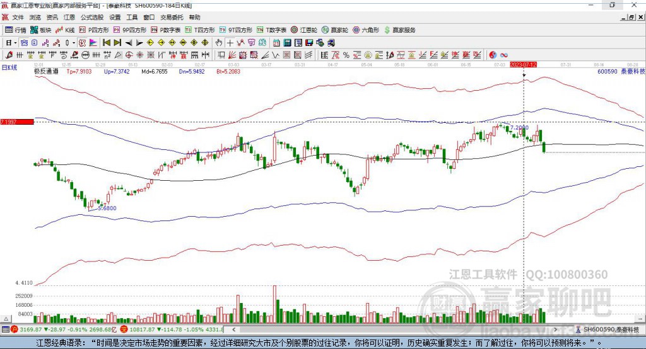646x349 pixels.
Task: Open the calculator icon
Action: 287,43
